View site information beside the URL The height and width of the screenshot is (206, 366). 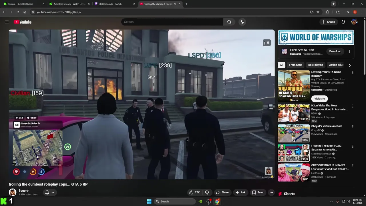[33, 12]
